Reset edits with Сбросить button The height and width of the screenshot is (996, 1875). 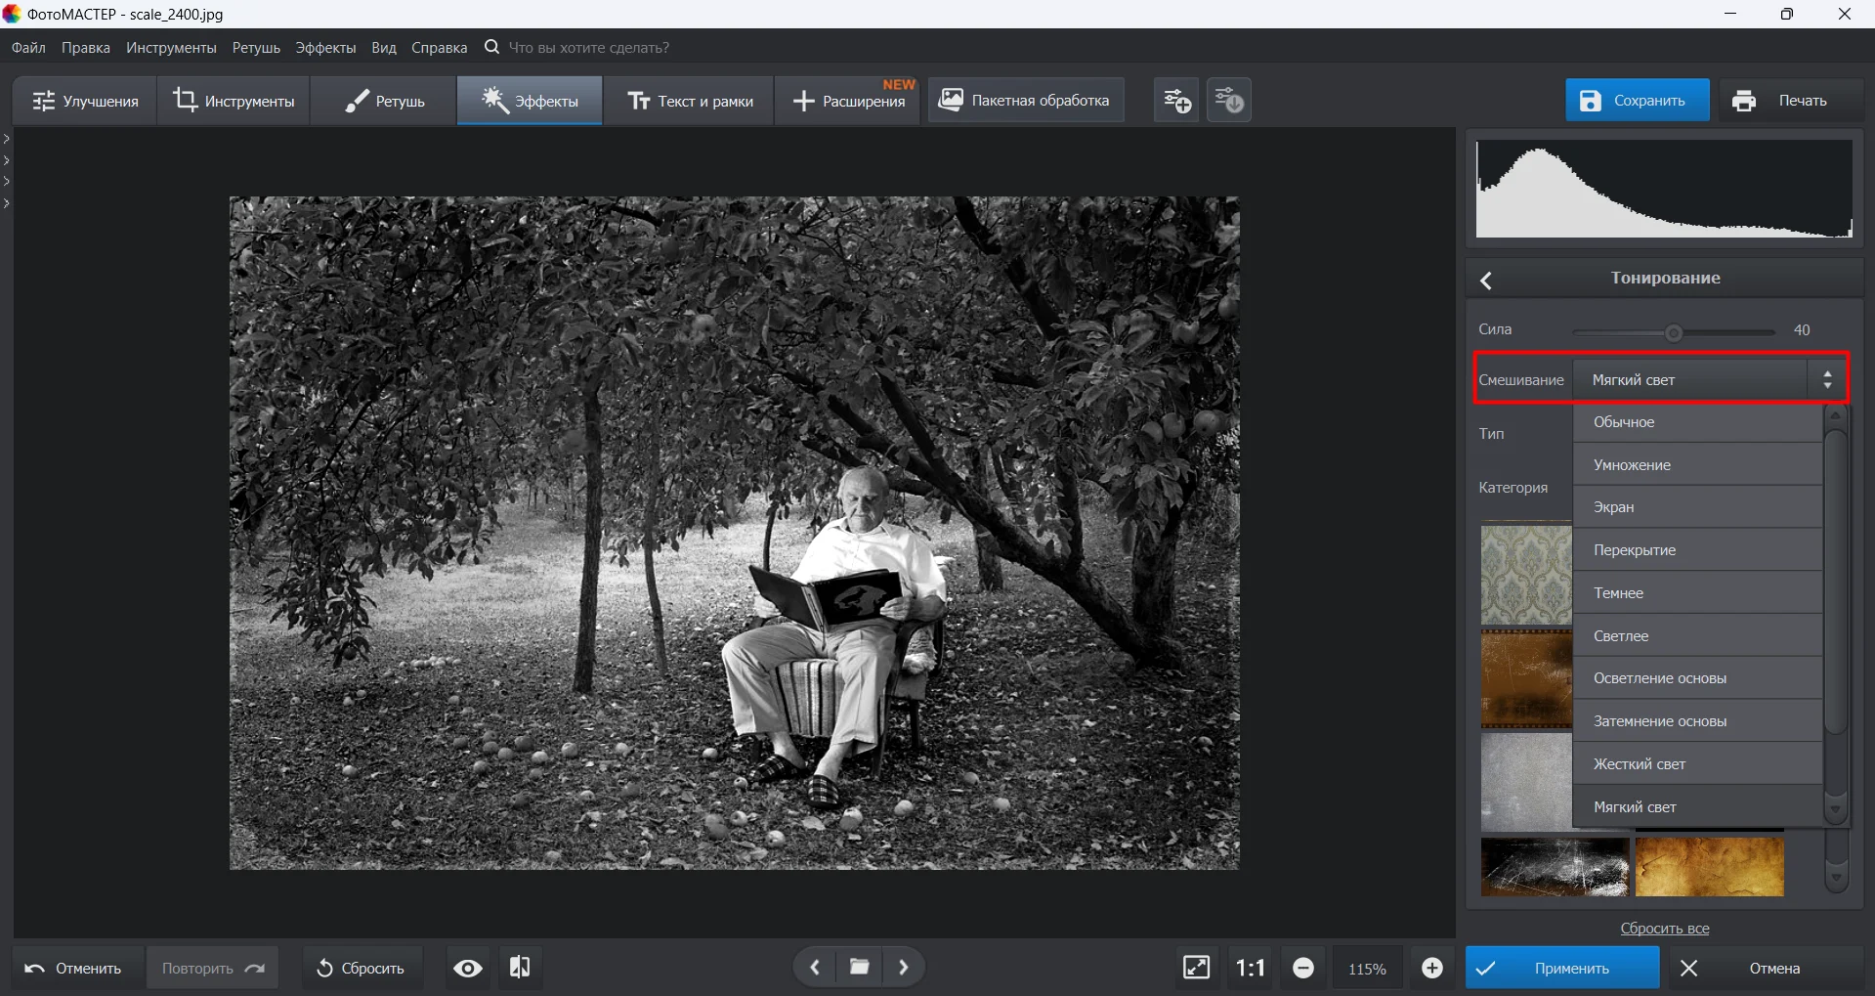[x=362, y=968]
